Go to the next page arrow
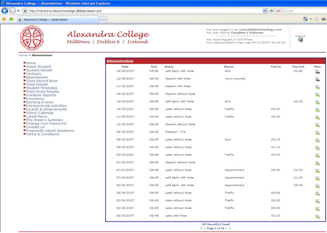Image resolution: width=327 pixels, height=233 pixels. coord(227,228)
